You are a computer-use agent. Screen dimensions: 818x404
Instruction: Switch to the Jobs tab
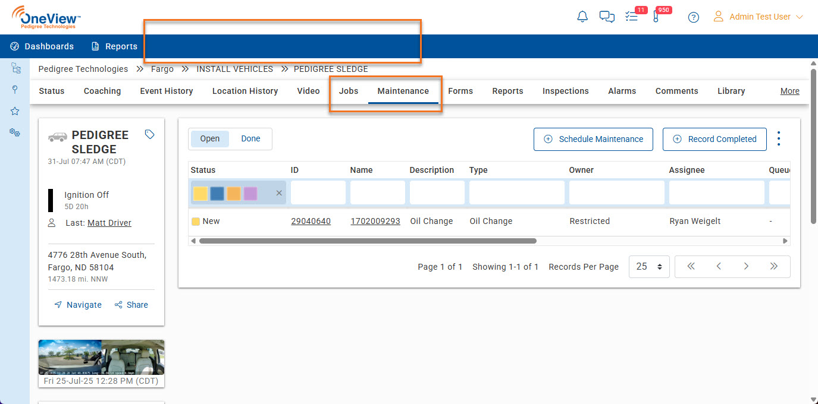349,91
